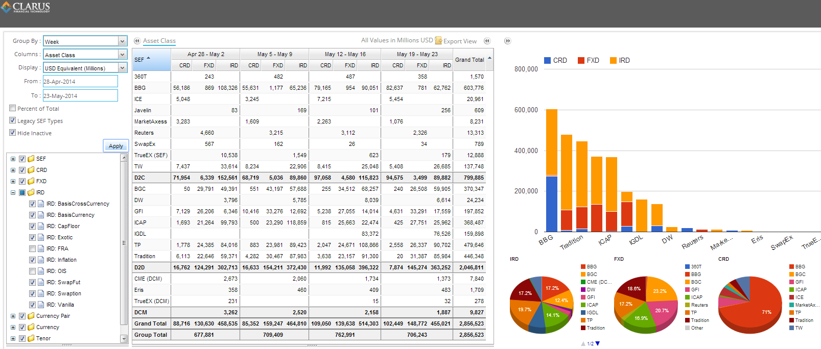The image size is (821, 349).
Task: Open the Display dropdown
Action: coord(122,68)
